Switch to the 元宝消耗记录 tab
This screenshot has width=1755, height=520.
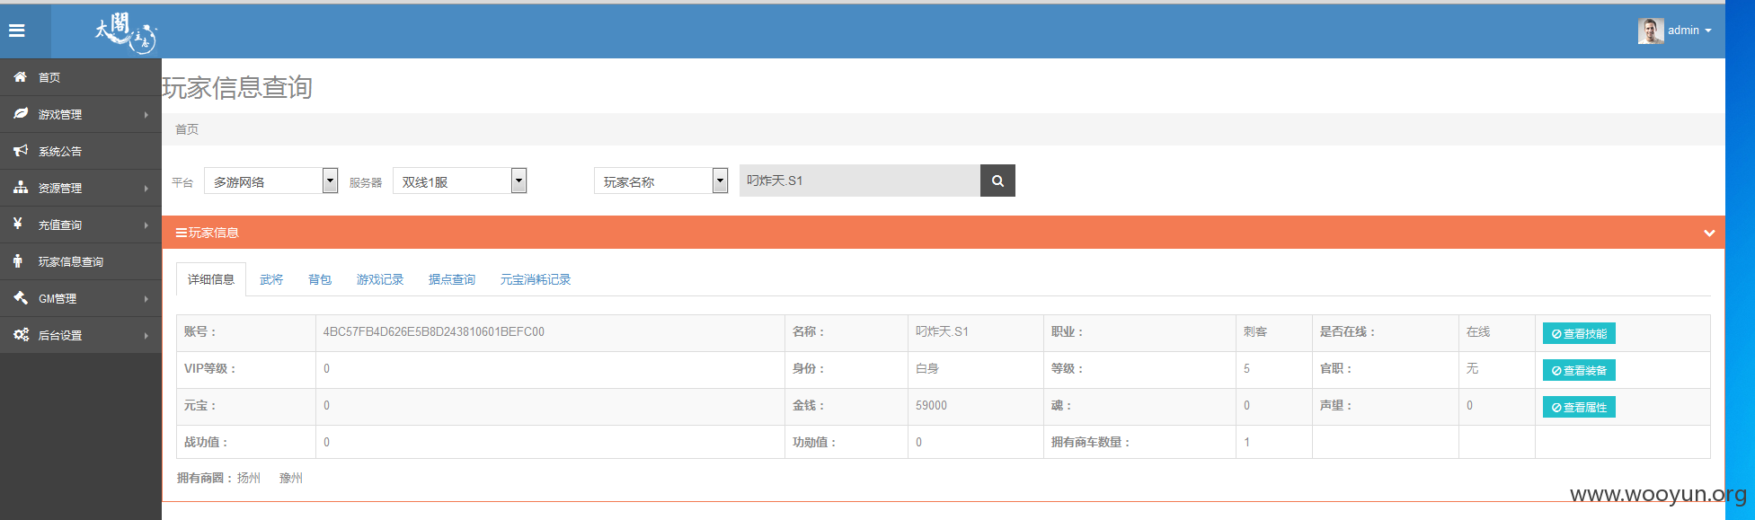[x=536, y=279]
